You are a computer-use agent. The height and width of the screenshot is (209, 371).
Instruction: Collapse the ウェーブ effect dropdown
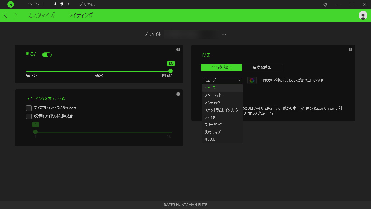point(223,80)
